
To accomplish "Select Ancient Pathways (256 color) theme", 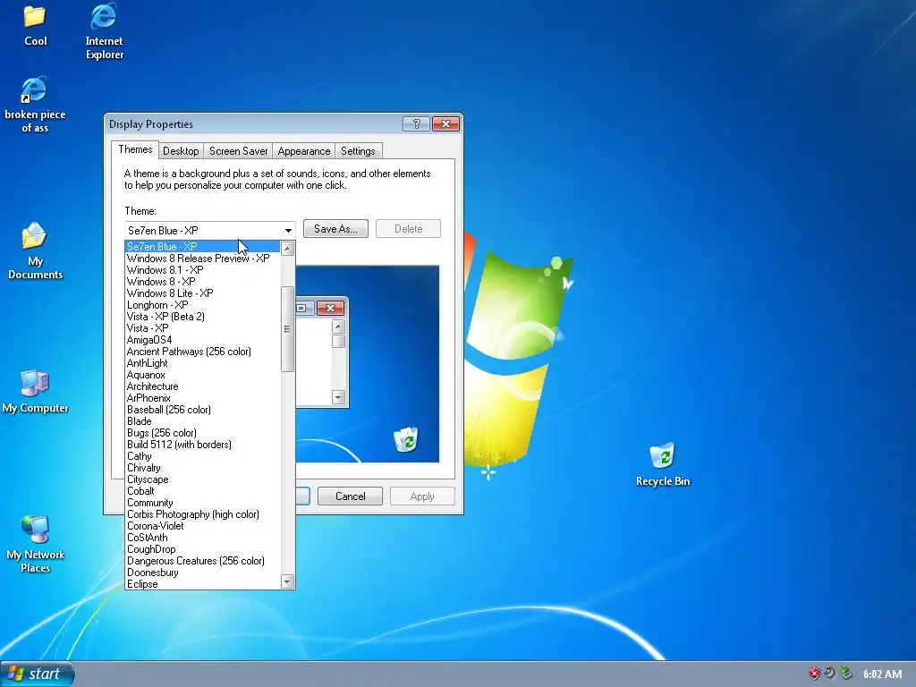I will click(x=203, y=352).
